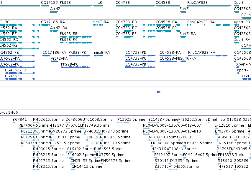Click transcript ninaE-RA
Image resolution: width=251 pixels, height=171 pixels.
coord(101,22)
